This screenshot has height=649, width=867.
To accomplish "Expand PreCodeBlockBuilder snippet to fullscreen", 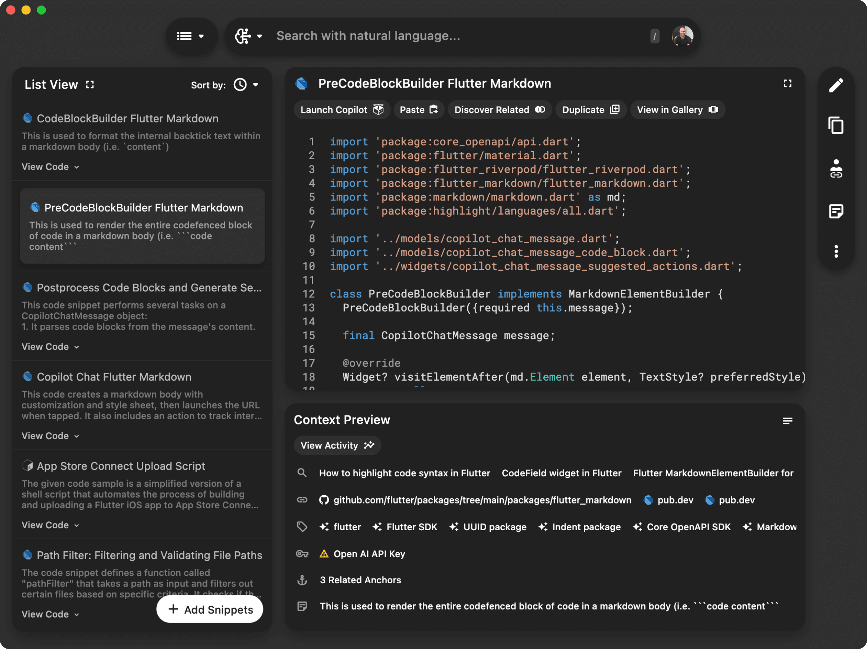I will (x=788, y=84).
